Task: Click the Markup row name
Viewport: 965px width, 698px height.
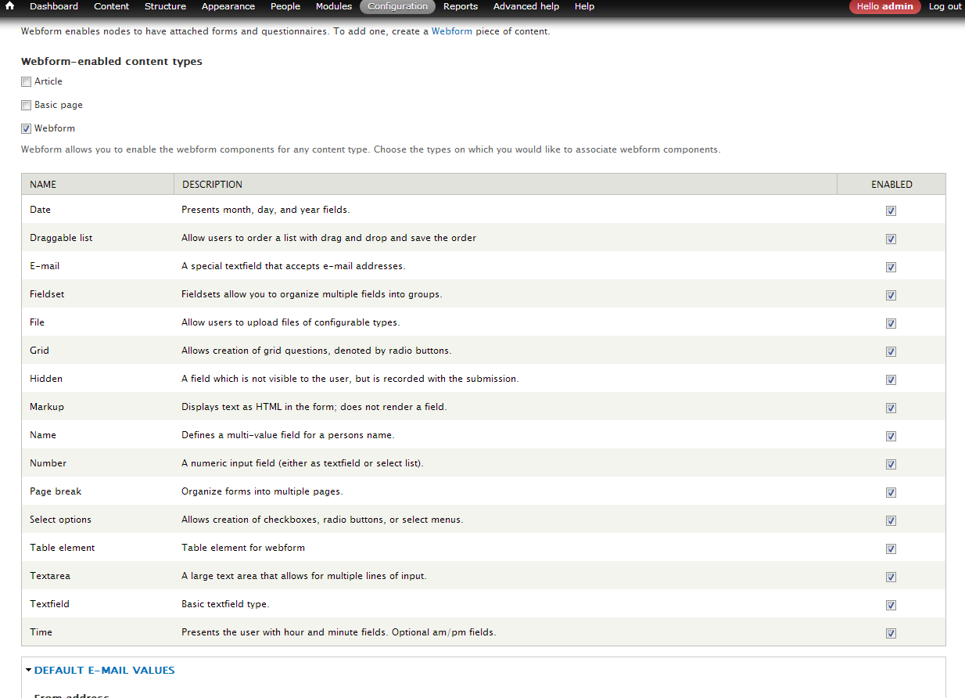Action: coord(47,407)
